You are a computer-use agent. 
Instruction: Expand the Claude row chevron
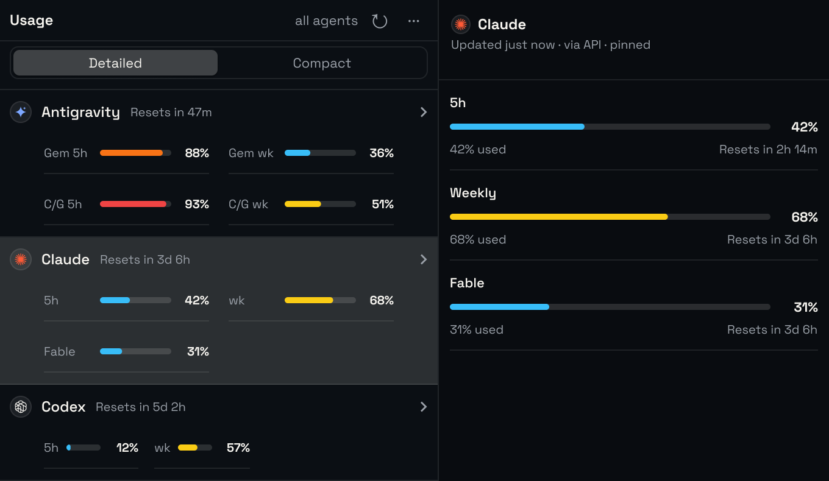pyautogui.click(x=424, y=259)
